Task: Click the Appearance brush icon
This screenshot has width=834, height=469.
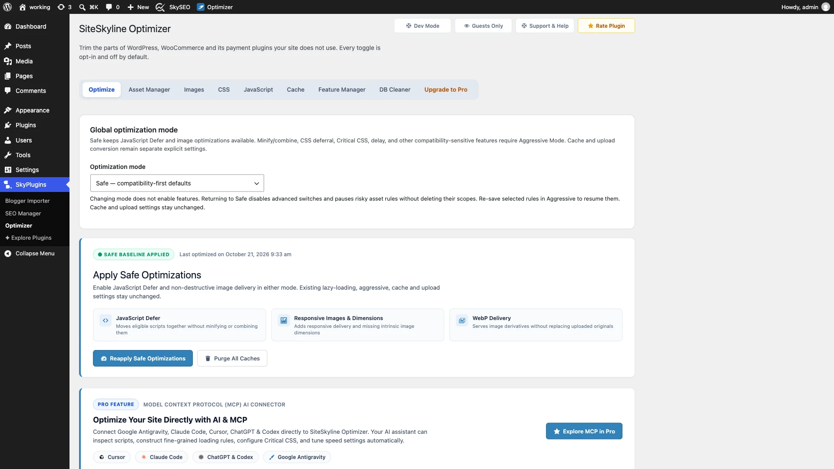Action: (8, 110)
